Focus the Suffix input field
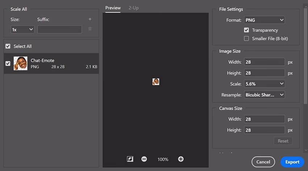The height and width of the screenshot is (171, 308). click(59, 29)
